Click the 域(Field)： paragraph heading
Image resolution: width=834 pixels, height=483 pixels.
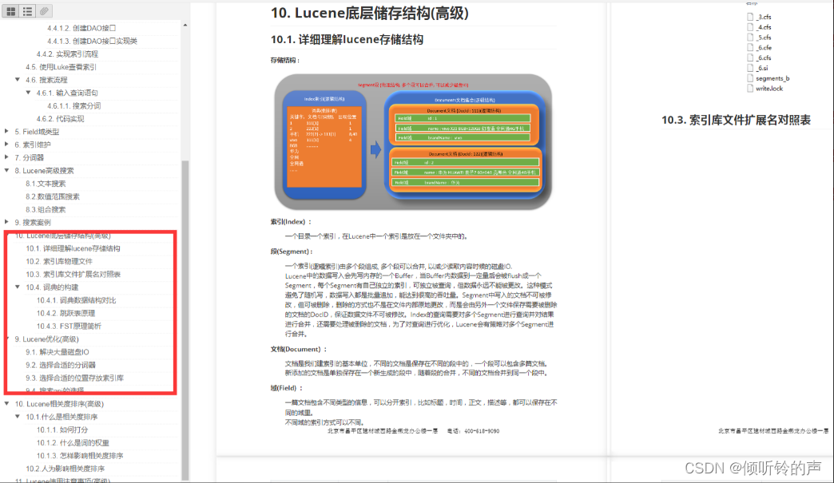(x=287, y=388)
